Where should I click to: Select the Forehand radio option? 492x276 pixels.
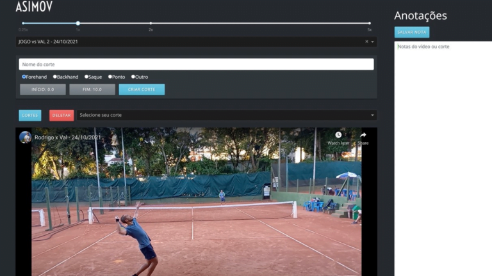tap(24, 77)
